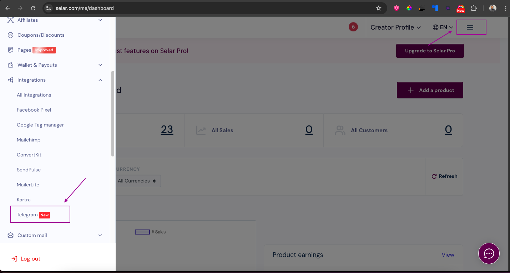Open the Chrome profile avatar
The image size is (510, 273).
pyautogui.click(x=493, y=8)
